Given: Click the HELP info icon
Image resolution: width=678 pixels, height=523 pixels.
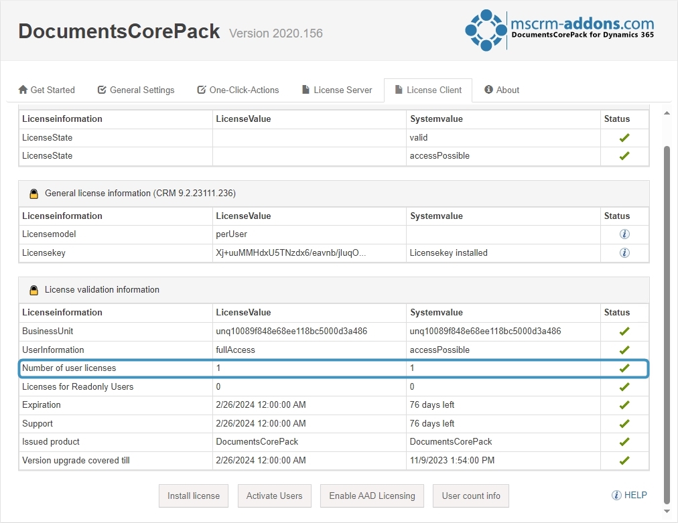Looking at the screenshot, I should [x=616, y=496].
